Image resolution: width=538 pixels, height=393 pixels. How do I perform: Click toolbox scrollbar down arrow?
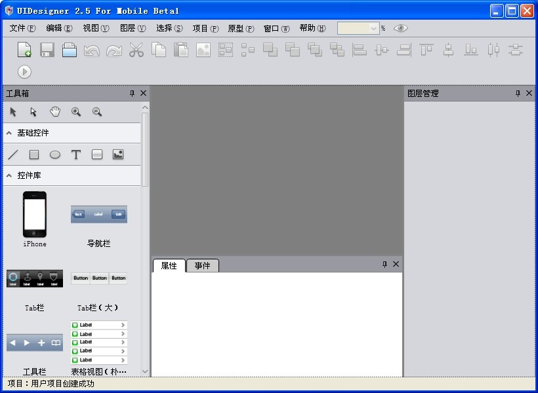[145, 371]
